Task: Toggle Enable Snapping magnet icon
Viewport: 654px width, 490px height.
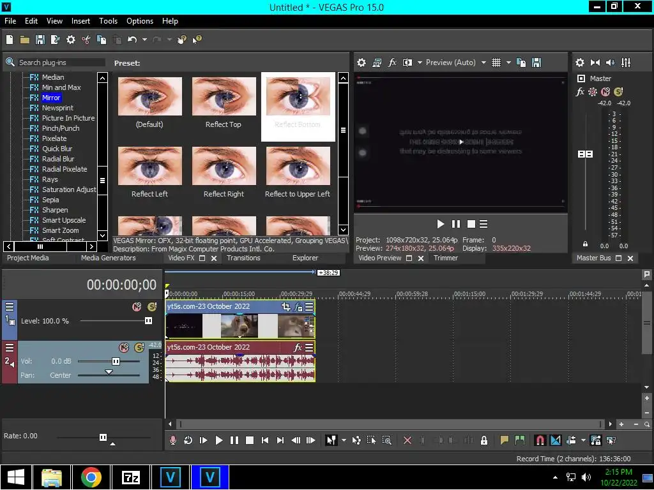Action: point(540,440)
